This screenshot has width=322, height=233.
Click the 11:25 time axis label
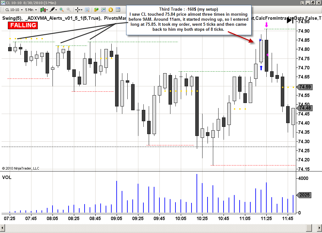click(x=266, y=219)
